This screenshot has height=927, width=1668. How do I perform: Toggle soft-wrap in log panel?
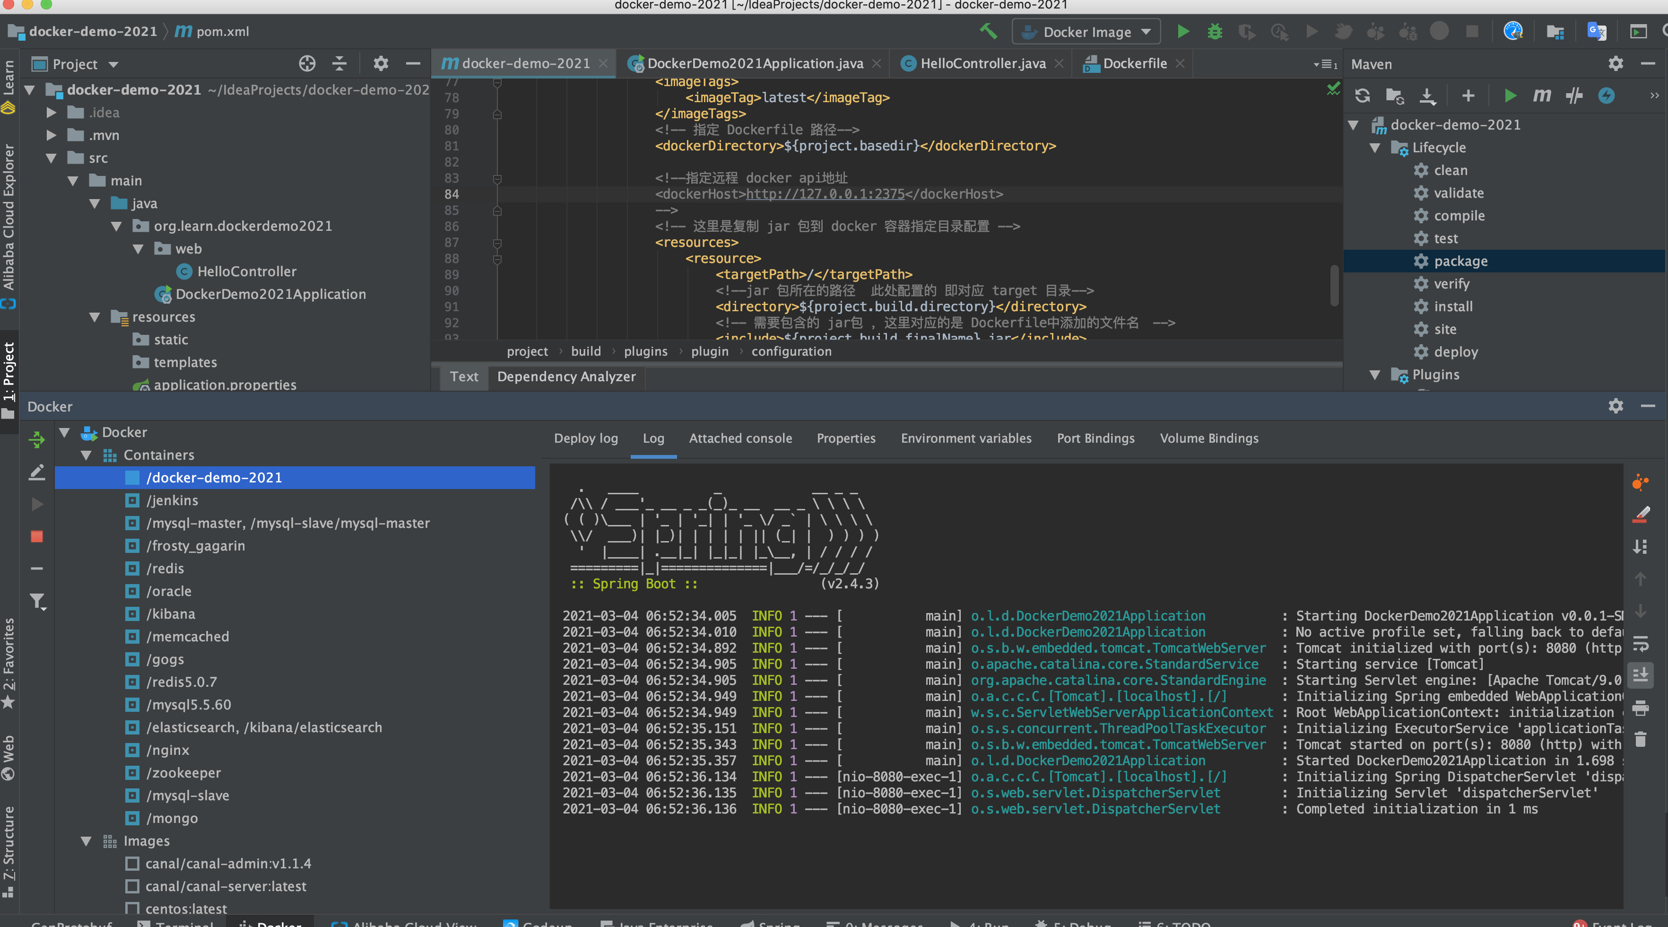[1640, 643]
